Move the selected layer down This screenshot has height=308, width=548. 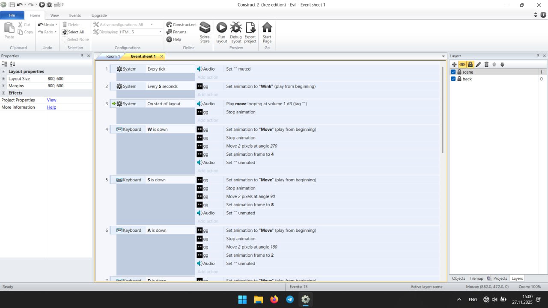tap(502, 65)
